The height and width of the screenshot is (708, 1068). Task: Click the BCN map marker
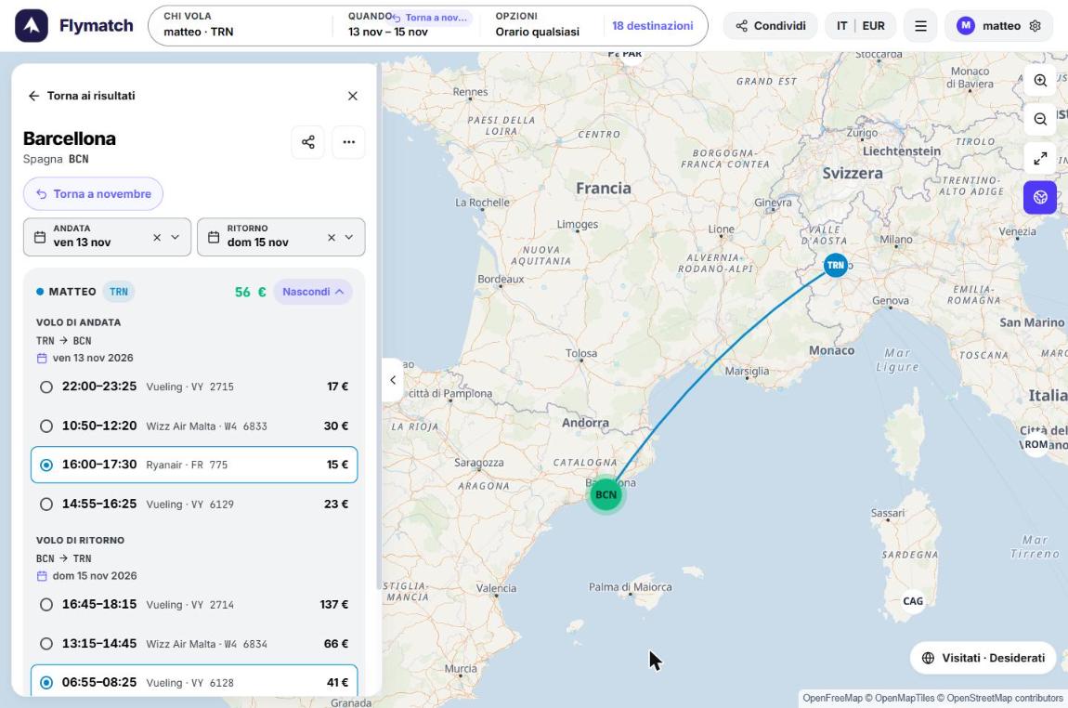click(x=606, y=494)
